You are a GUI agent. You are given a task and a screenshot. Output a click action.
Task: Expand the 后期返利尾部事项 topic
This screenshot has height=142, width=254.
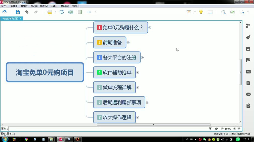click(147, 102)
